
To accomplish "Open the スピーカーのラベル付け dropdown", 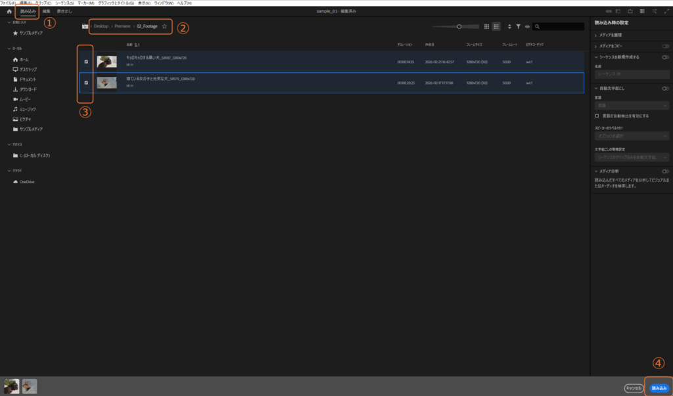I will point(632,136).
